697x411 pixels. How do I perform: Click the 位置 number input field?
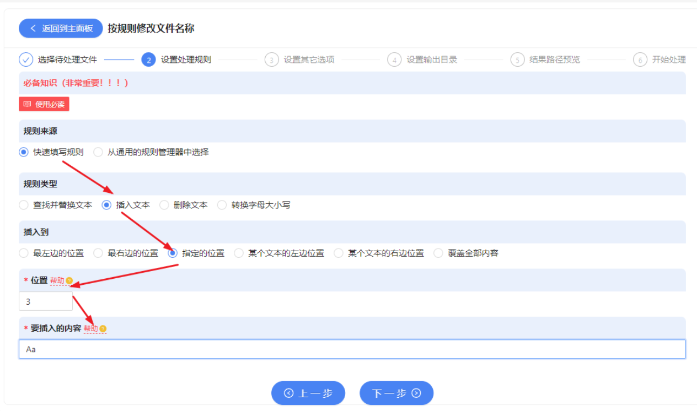coord(46,301)
